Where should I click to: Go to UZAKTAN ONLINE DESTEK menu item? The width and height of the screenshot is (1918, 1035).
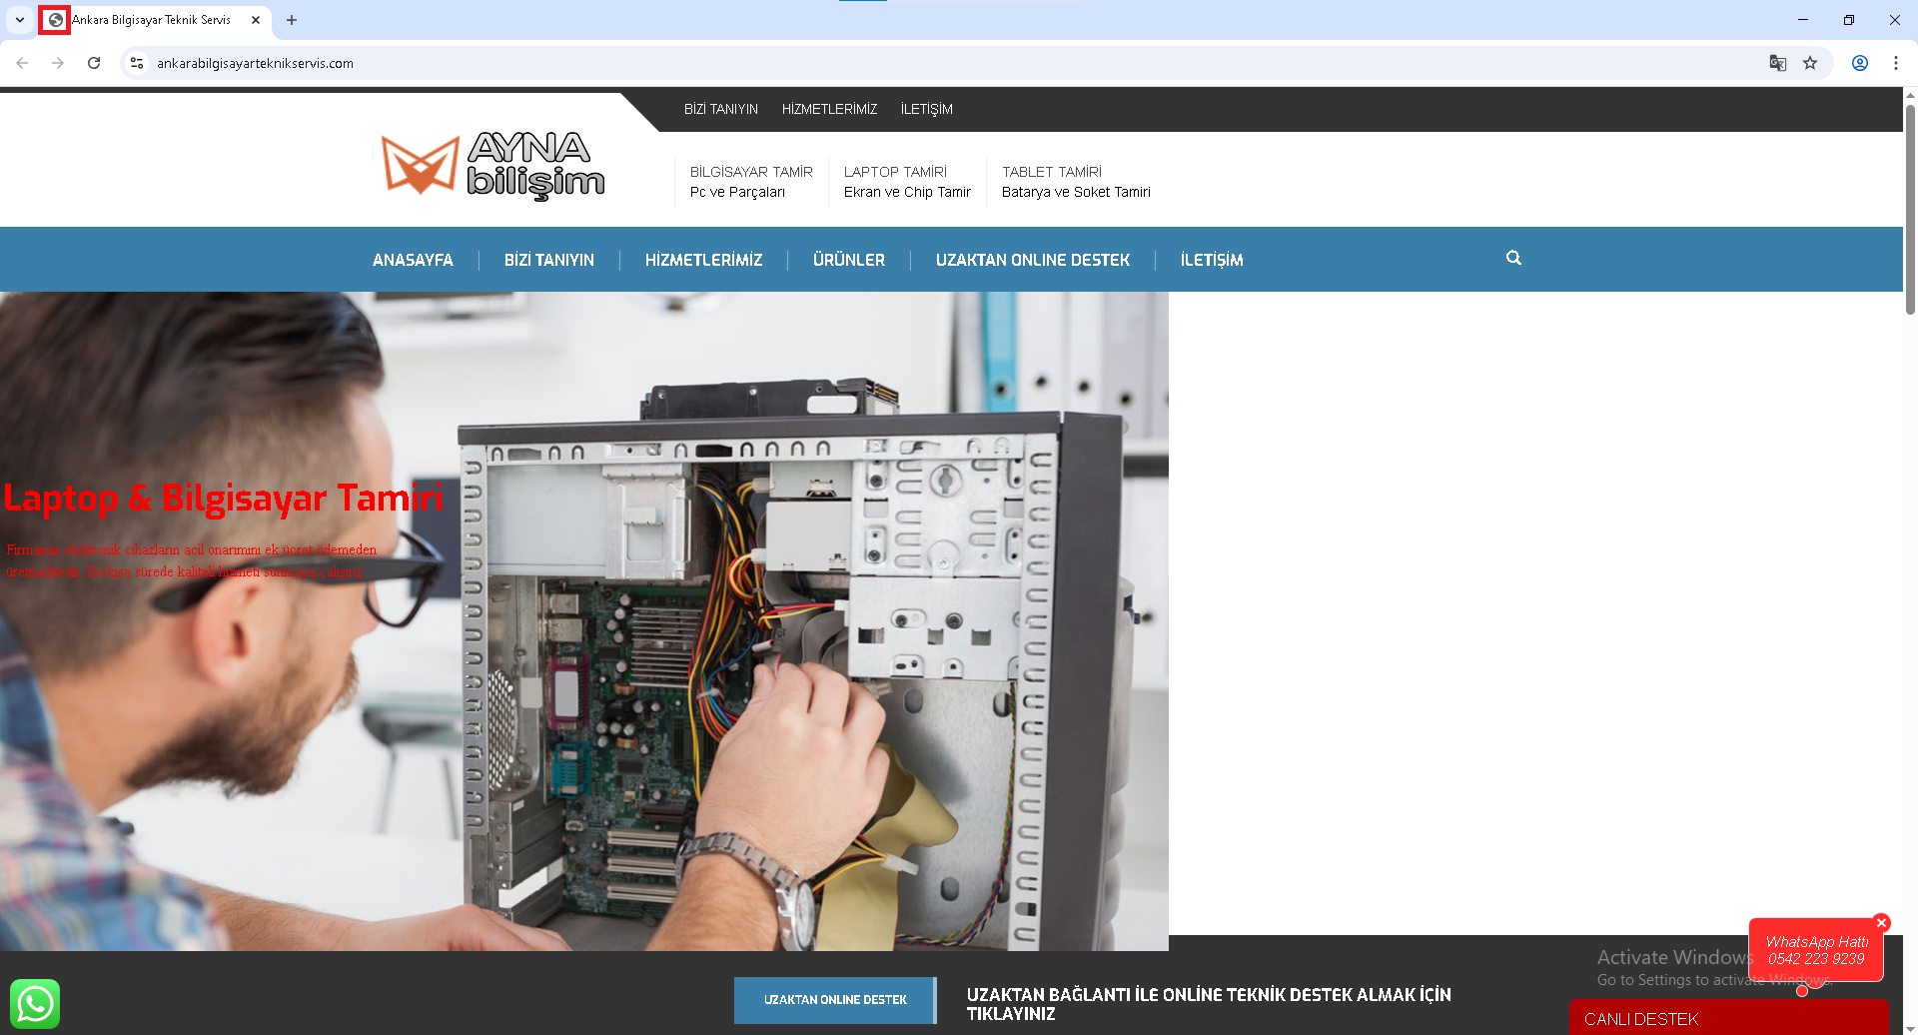coord(1032,260)
